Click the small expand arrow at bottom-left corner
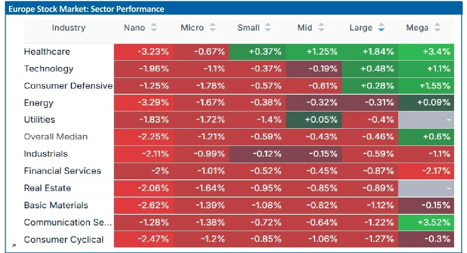This screenshot has width=467, height=253. [x=14, y=245]
